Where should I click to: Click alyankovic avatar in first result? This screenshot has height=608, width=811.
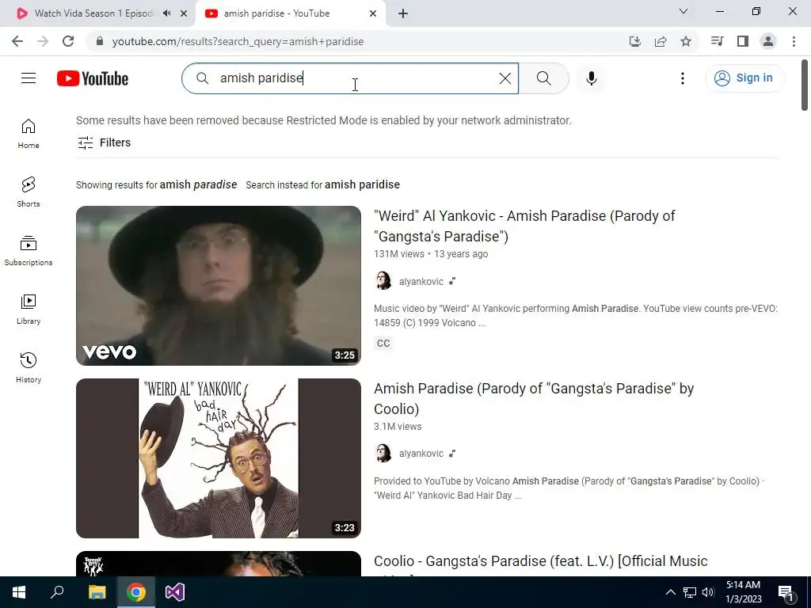coord(383,281)
